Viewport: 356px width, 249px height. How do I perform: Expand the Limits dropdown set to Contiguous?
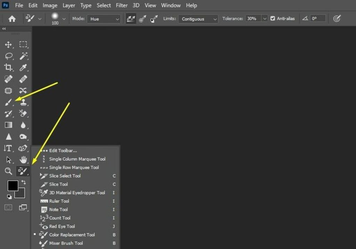[199, 19]
